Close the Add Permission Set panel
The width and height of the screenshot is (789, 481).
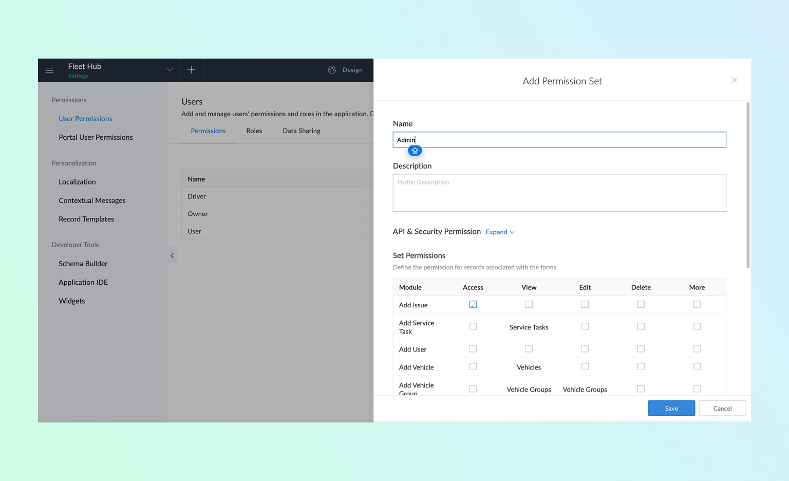pyautogui.click(x=734, y=80)
